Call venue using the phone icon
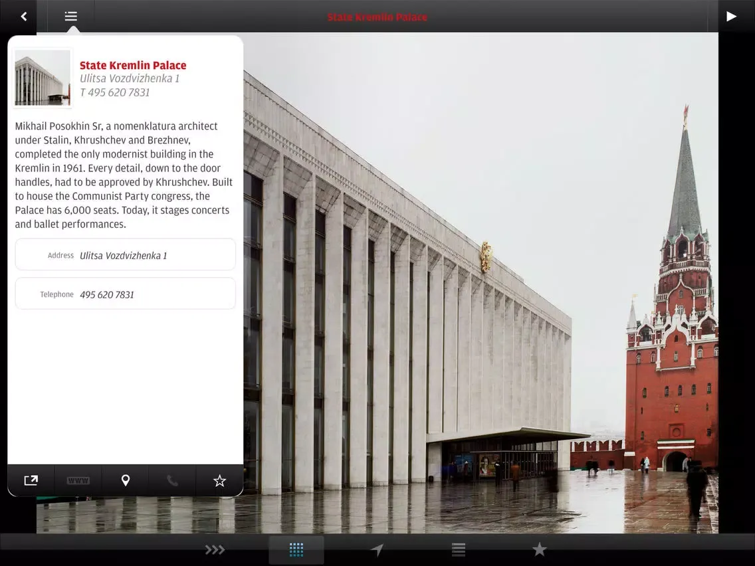The image size is (755, 566). [172, 480]
